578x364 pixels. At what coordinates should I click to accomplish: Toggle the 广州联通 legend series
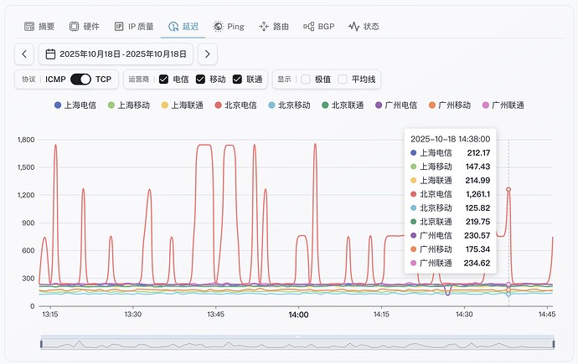(x=503, y=105)
